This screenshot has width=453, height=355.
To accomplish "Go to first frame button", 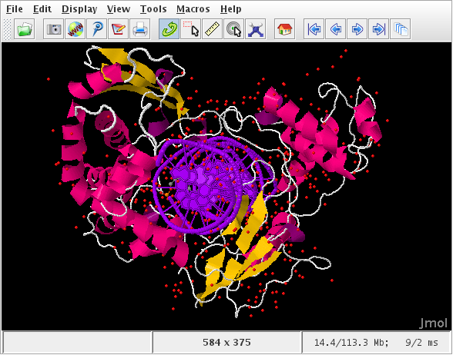I will [x=314, y=29].
